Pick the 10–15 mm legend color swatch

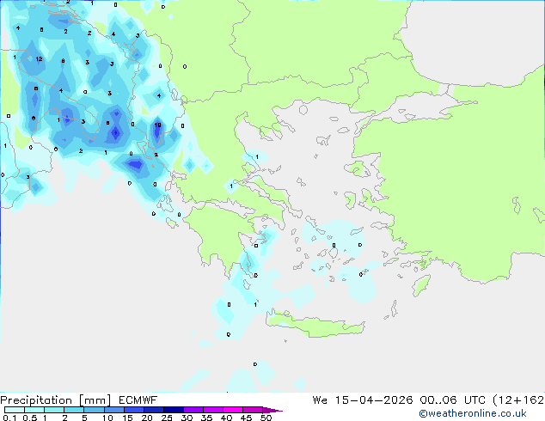[113, 410]
